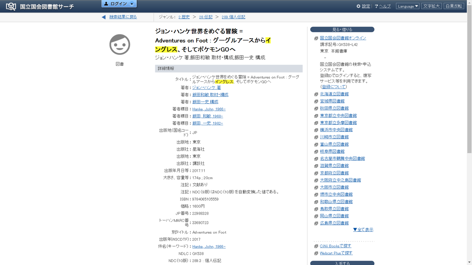
Task: Click external icon beside 和歌山県立図書館
Action: coord(316,202)
